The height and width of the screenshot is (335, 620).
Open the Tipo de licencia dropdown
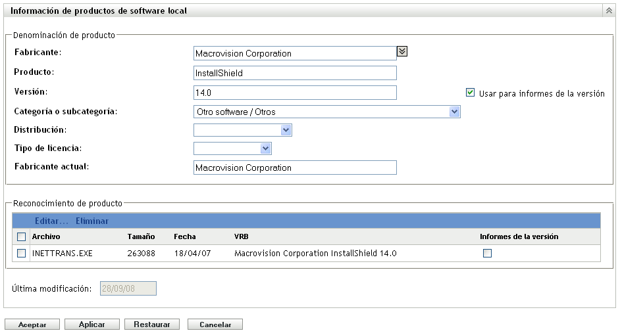(x=266, y=148)
